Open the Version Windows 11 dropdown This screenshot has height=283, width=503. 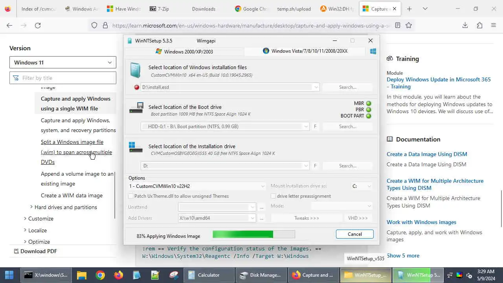(63, 62)
